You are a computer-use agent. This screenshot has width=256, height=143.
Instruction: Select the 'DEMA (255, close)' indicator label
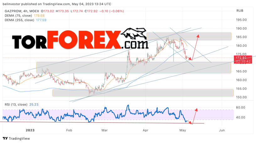coord(19,20)
